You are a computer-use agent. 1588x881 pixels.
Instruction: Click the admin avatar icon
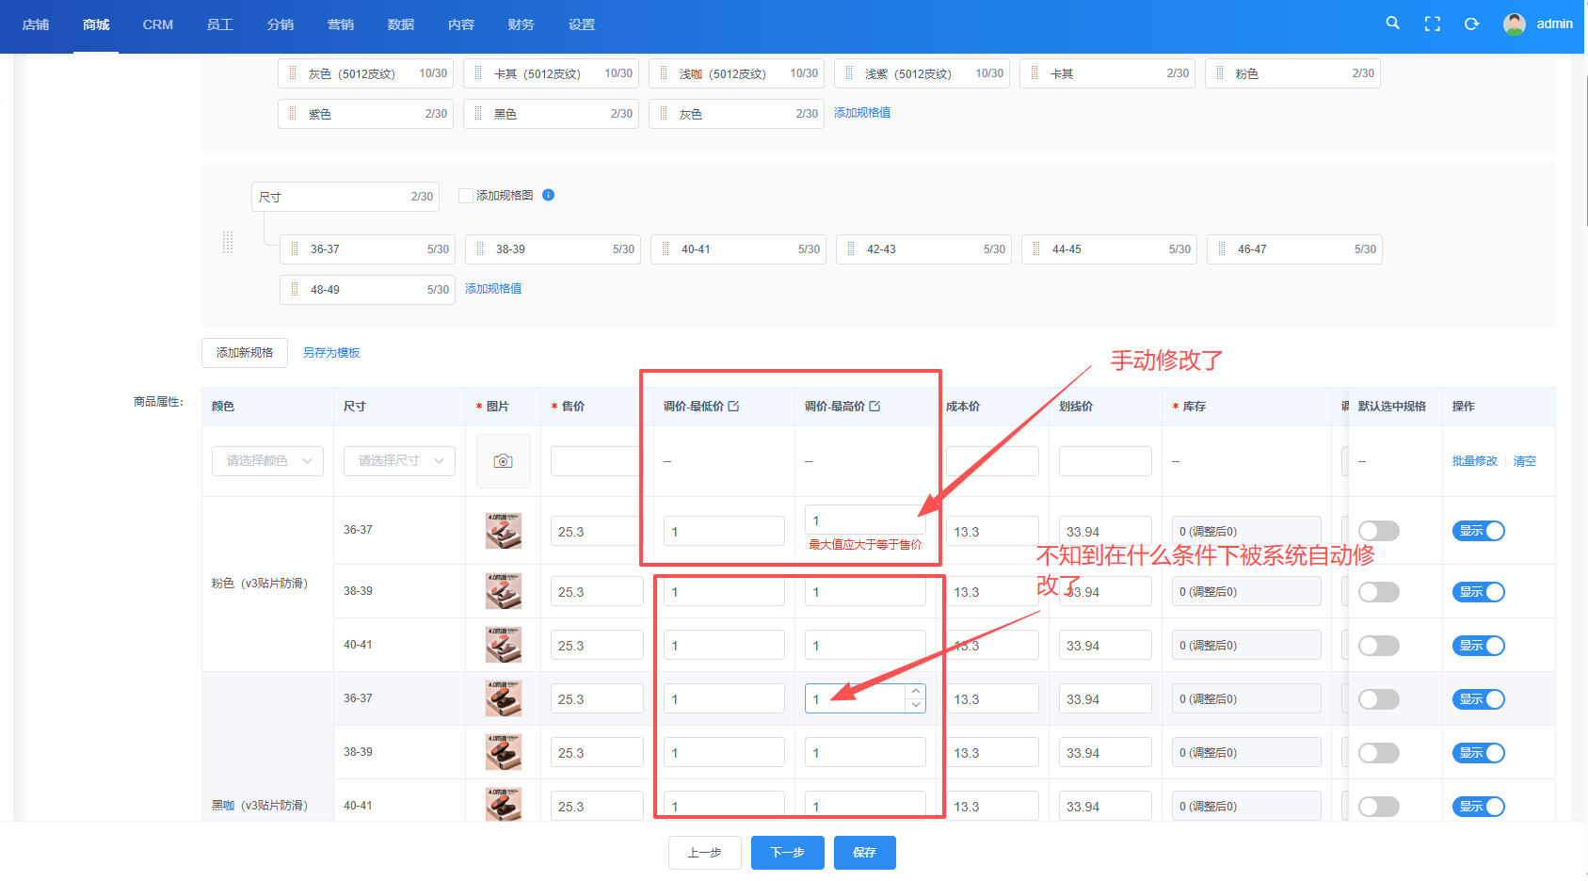(x=1514, y=24)
